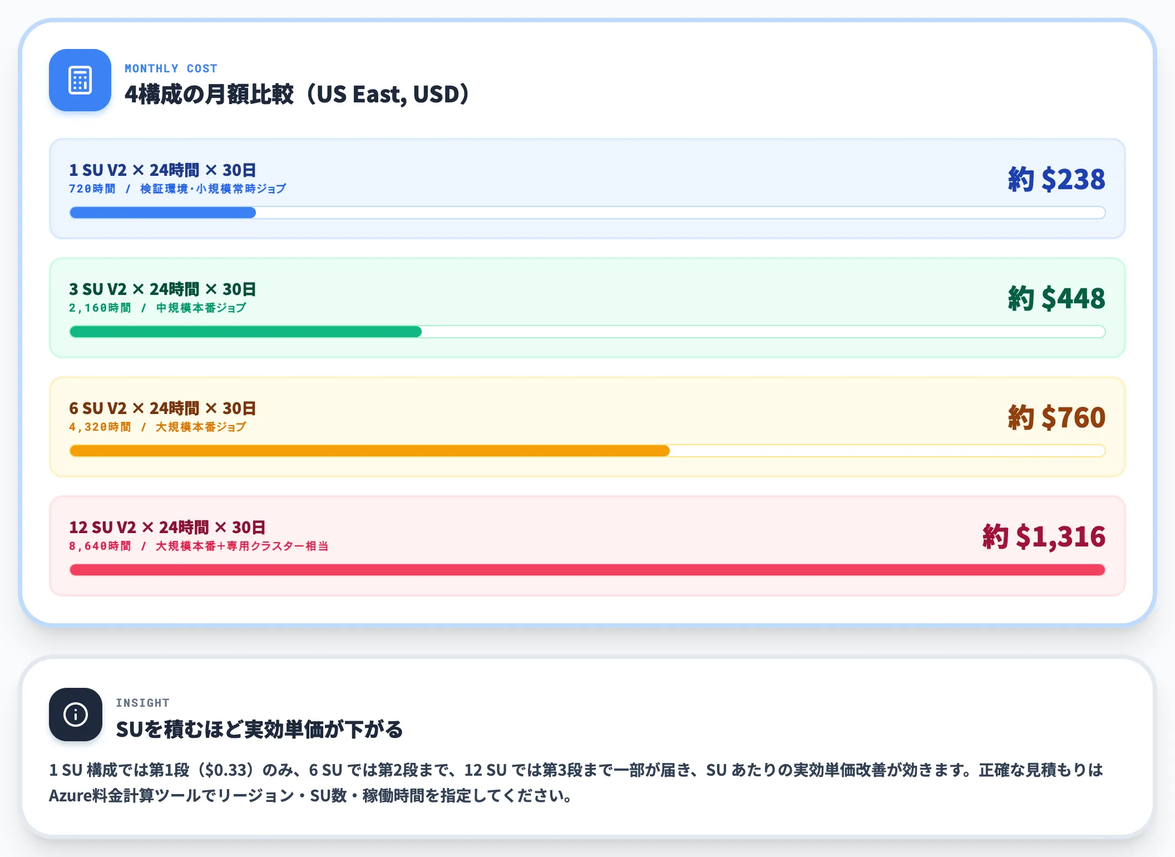Click the 6 SU V2 × 24時間 × 30日 title
Screen dimensions: 1175x857
pos(162,408)
